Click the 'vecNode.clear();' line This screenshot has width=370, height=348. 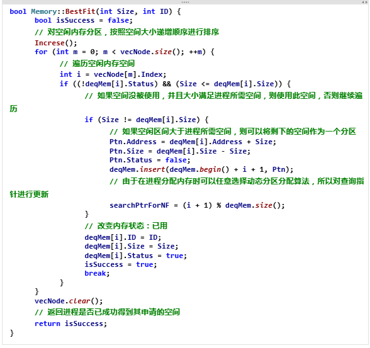click(69, 301)
